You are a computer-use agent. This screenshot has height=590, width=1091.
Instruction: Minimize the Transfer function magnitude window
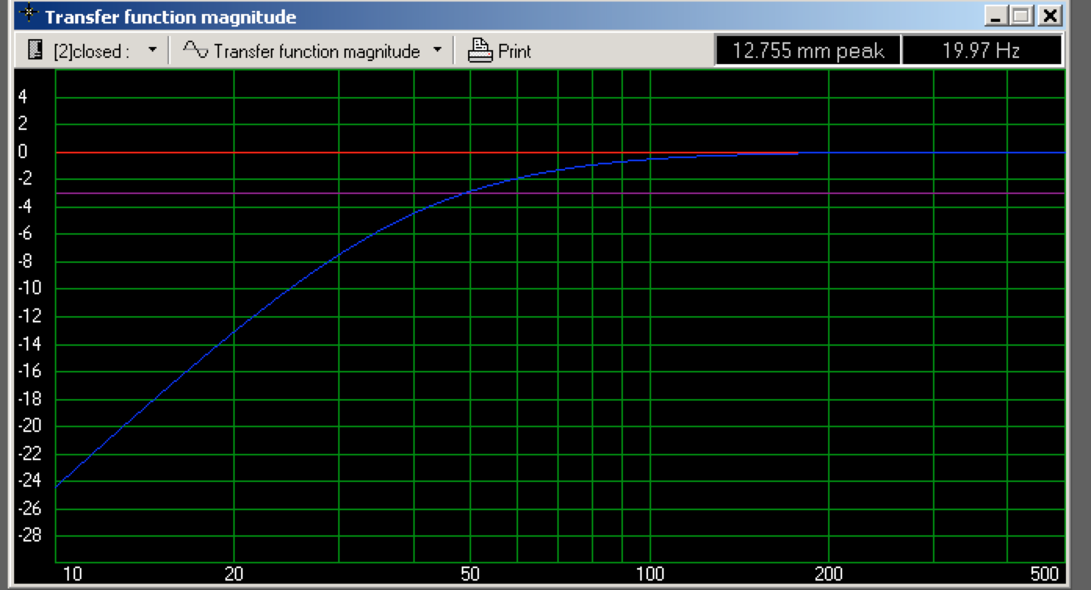point(996,15)
